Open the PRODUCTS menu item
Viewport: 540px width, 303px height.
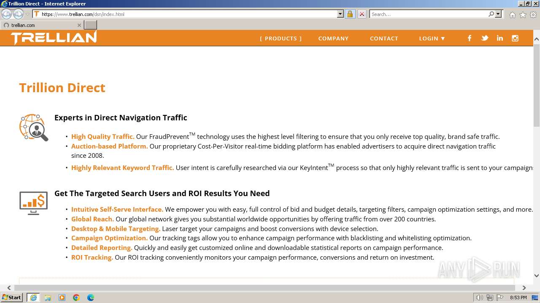click(281, 38)
